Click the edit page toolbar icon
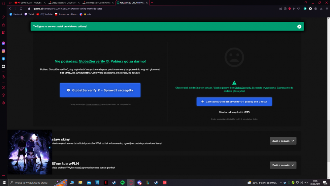The height and width of the screenshot is (186, 330). tap(280, 9)
